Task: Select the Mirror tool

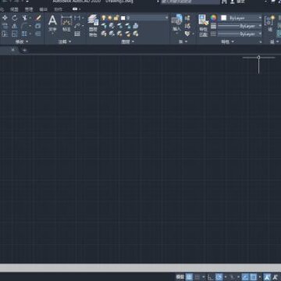Action: (x=15, y=26)
